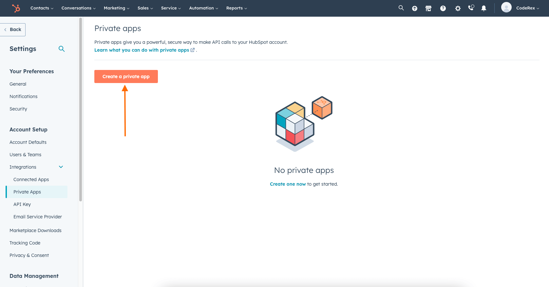Click the Your Preferences section heading
The image size is (549, 287).
pos(32,71)
